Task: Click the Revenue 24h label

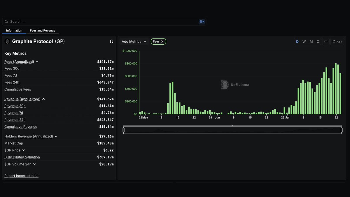Action: (x=15, y=120)
